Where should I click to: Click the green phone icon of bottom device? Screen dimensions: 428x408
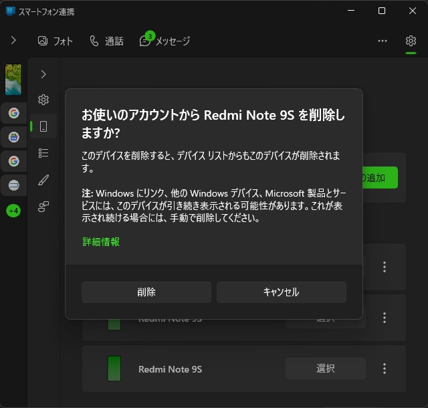(x=114, y=369)
